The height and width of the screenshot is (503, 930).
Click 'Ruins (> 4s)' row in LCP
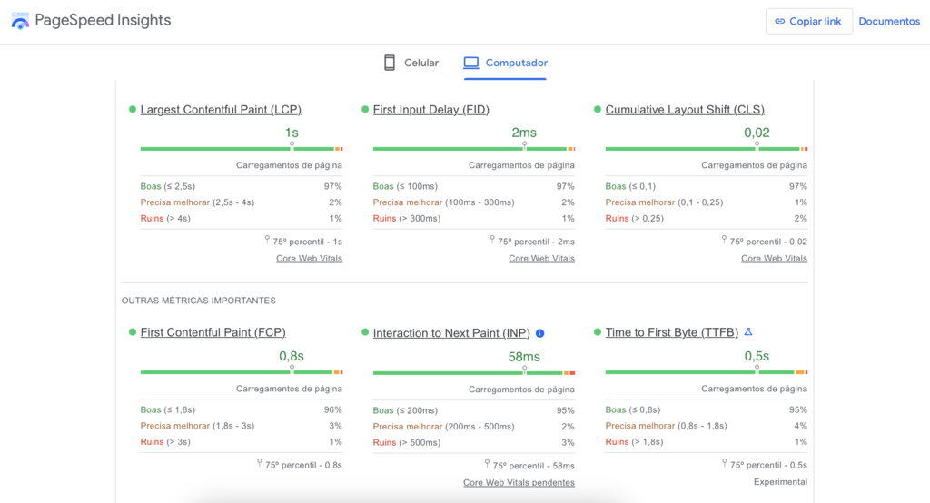[x=242, y=218]
